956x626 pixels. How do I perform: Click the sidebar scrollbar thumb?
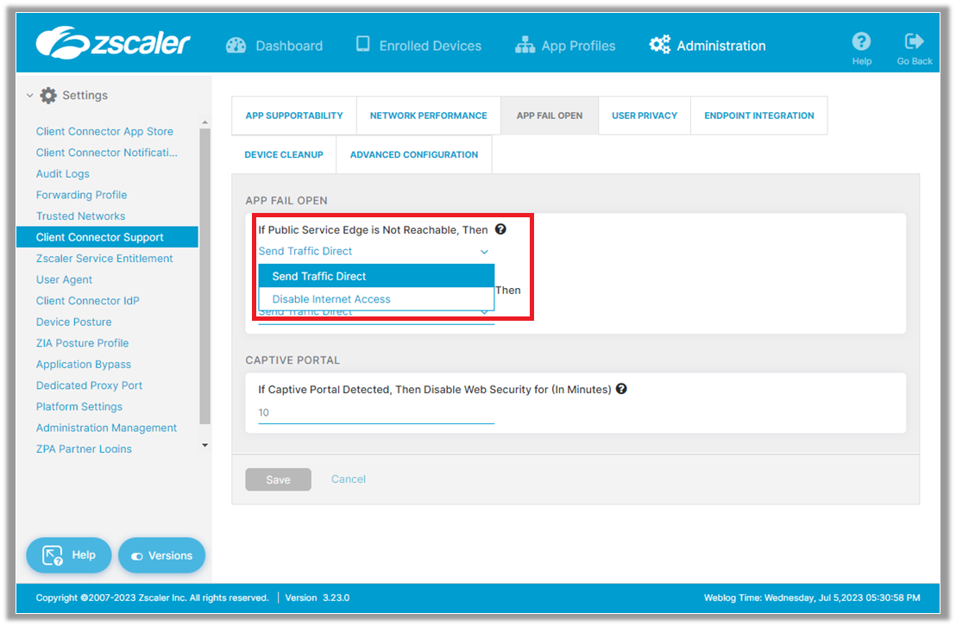point(204,276)
